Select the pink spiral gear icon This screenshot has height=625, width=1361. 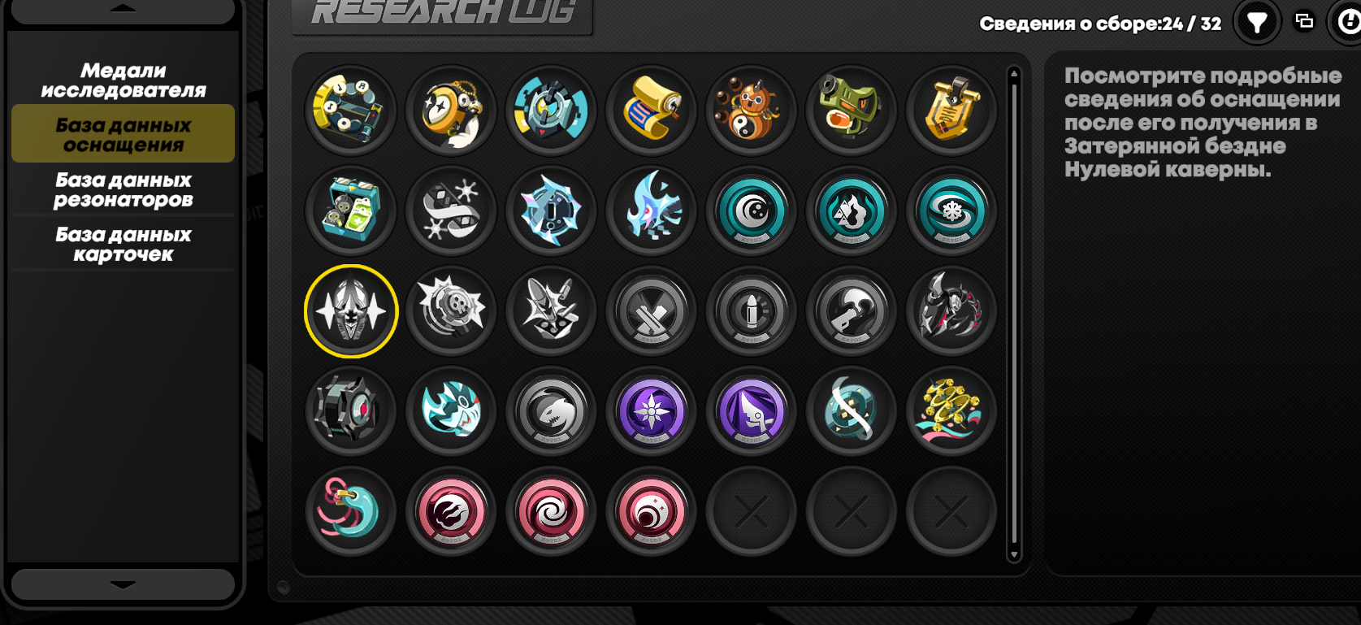[x=551, y=510]
